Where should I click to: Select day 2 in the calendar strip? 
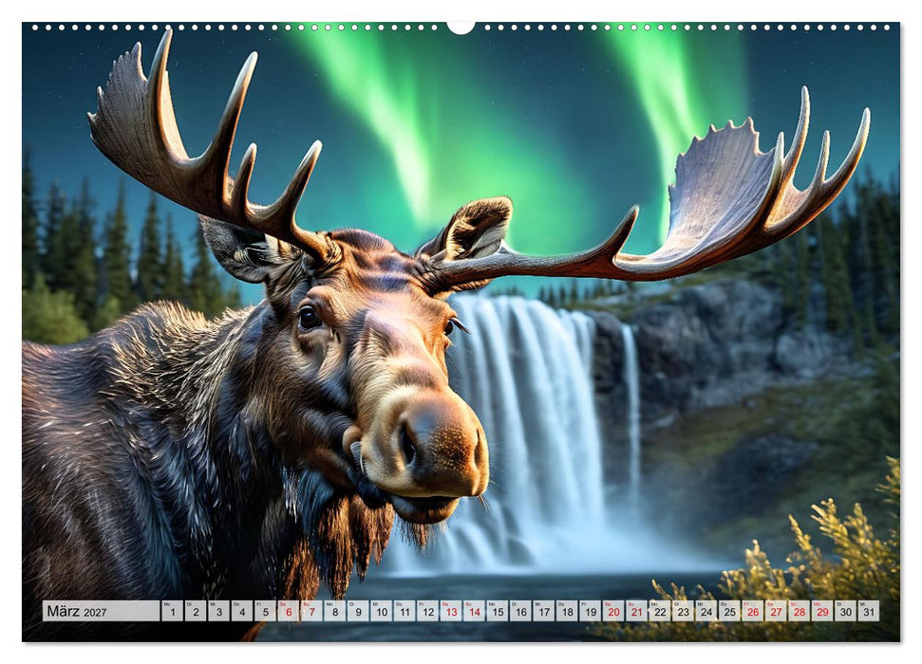coord(196,611)
